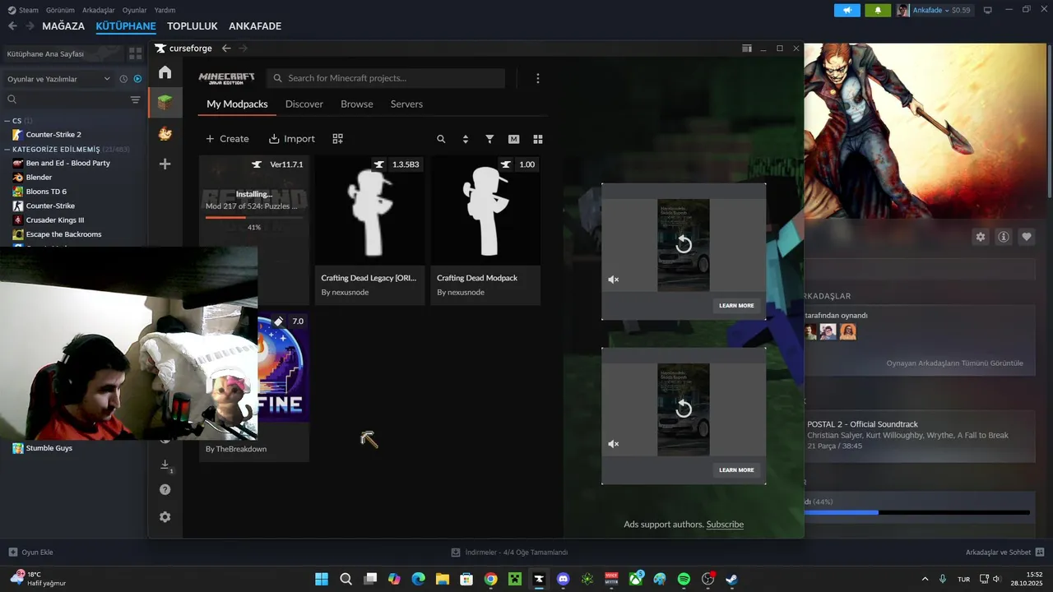This screenshot has width=1053, height=592.
Task: Open the Subscribe link below ads
Action: point(725,525)
